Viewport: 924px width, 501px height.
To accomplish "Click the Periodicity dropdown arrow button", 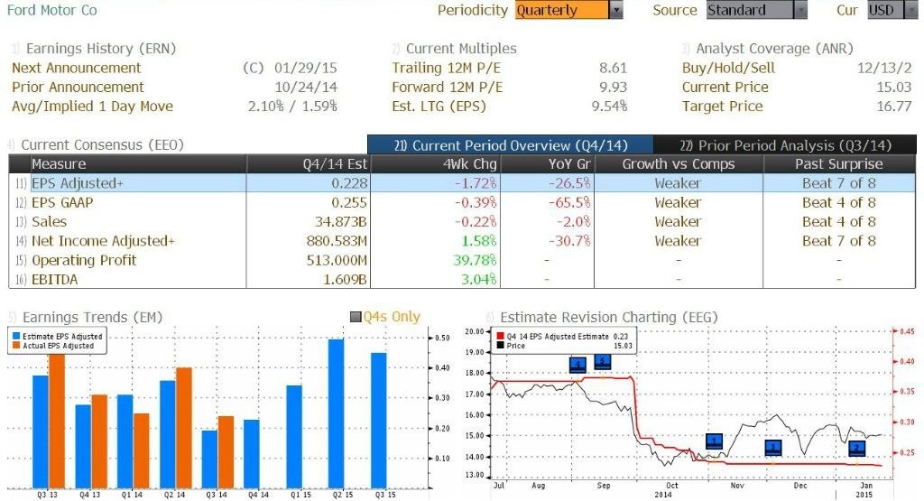I will coord(616,10).
